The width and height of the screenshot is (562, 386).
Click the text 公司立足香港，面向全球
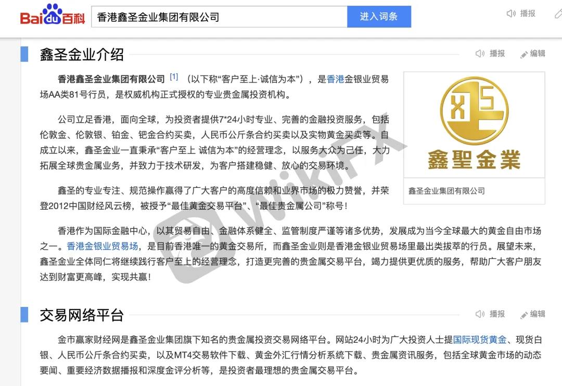pyautogui.click(x=107, y=119)
